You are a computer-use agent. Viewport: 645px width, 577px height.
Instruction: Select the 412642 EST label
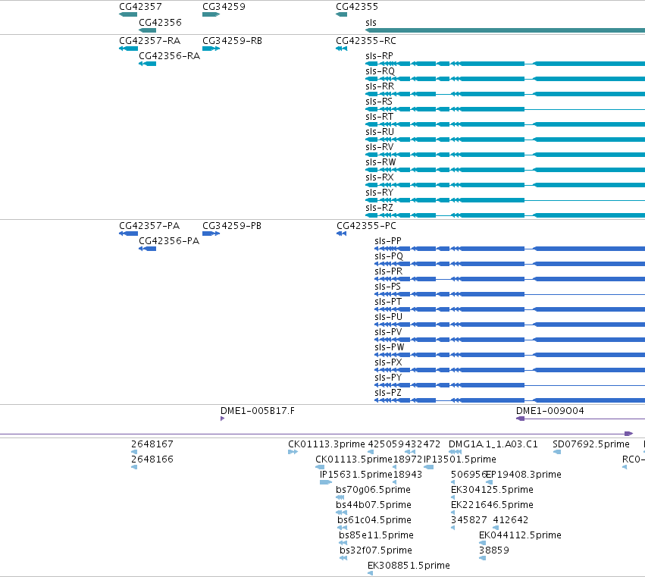511,520
